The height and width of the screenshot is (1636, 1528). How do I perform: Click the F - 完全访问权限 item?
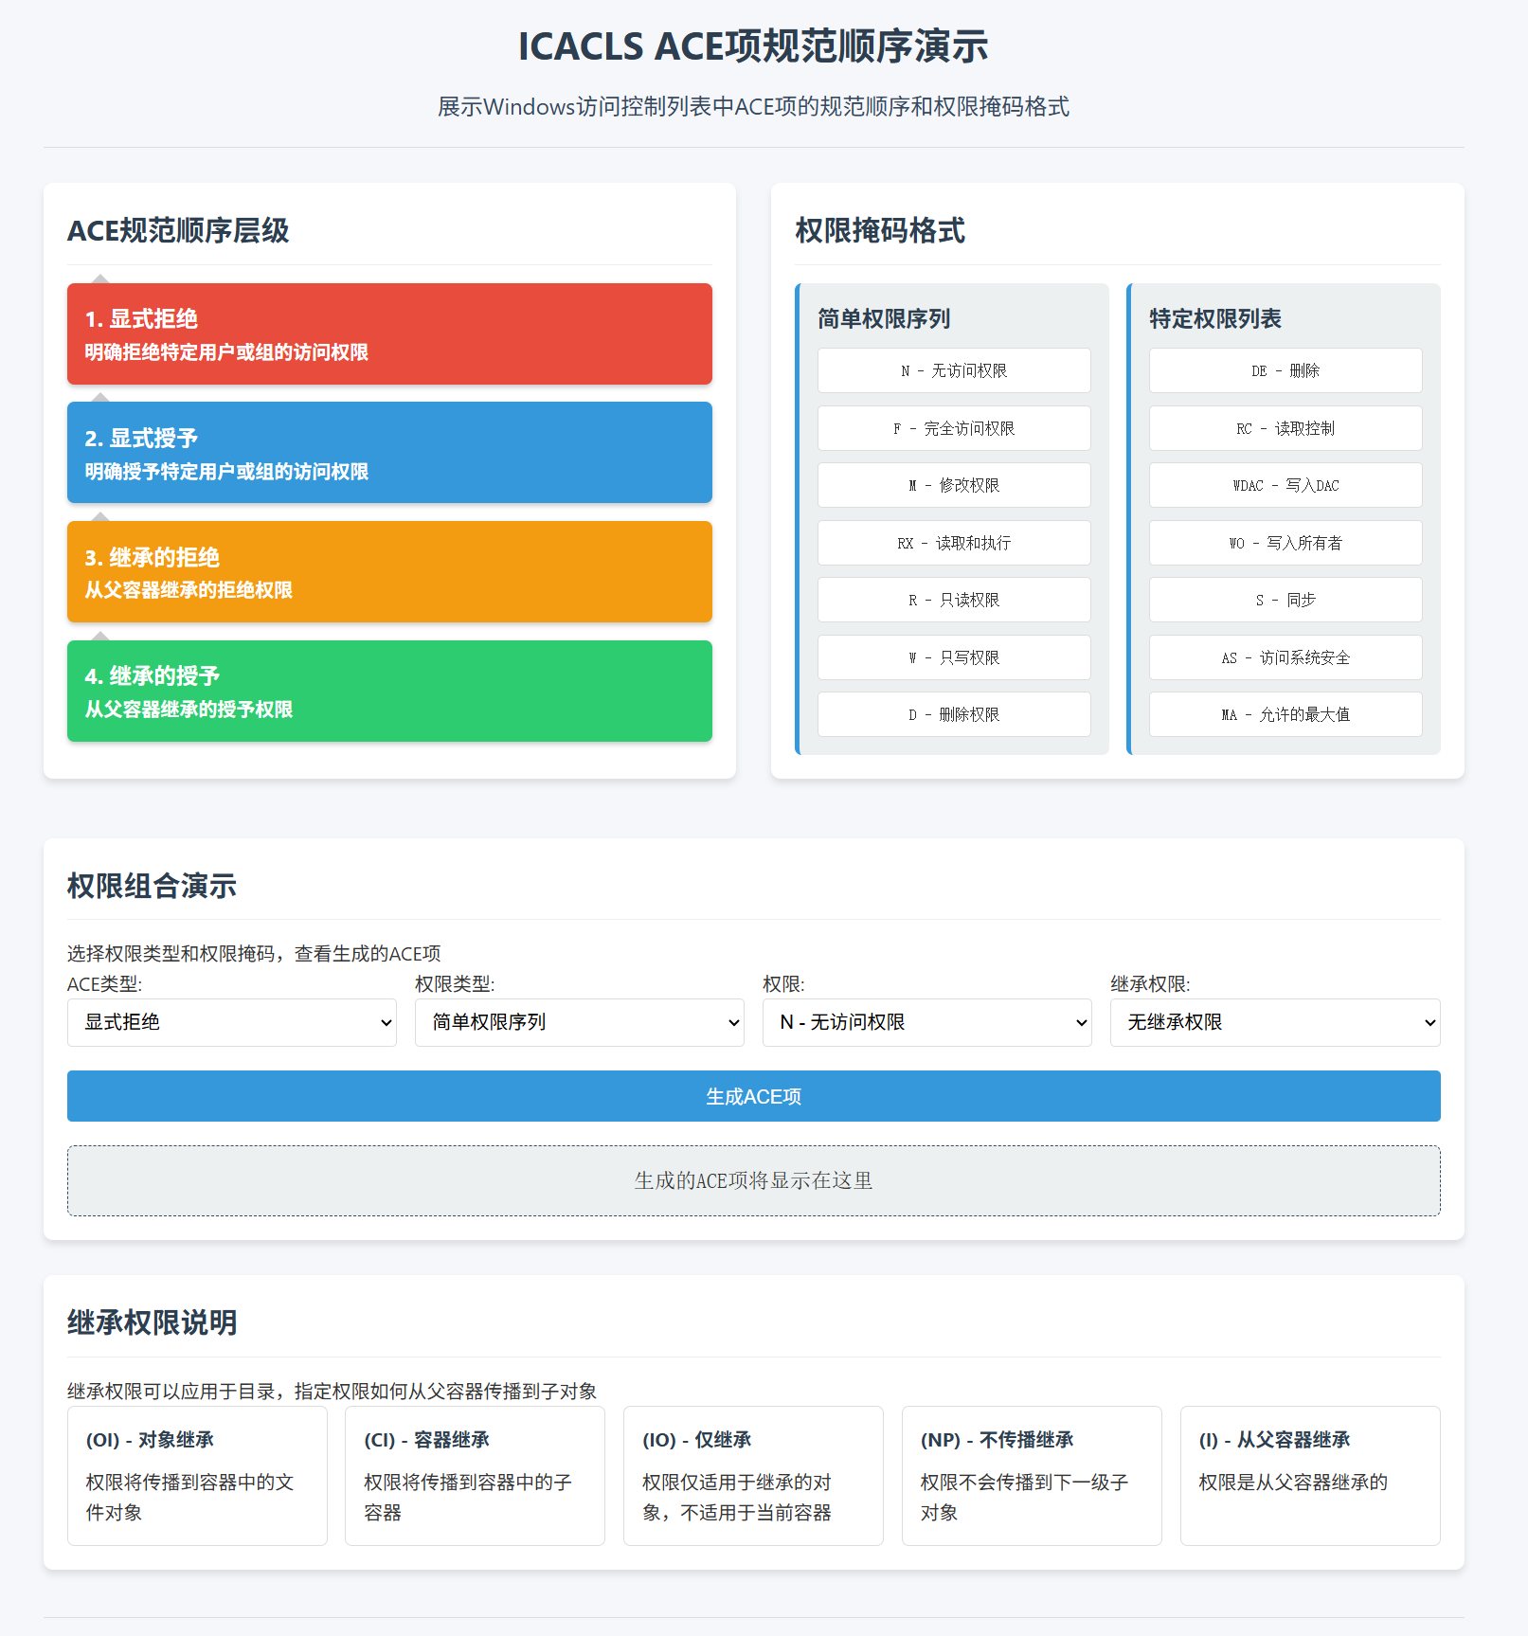tap(954, 428)
